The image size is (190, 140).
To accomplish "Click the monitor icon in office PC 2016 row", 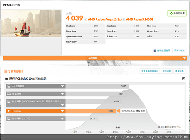I will click(9, 119).
